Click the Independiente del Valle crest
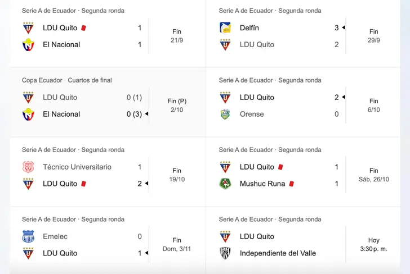This screenshot has width=410, height=274. pos(225,253)
